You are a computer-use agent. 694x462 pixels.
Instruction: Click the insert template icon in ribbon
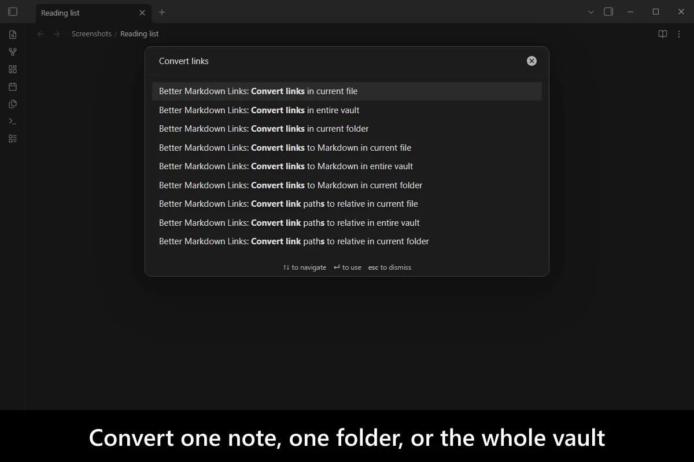click(x=13, y=104)
